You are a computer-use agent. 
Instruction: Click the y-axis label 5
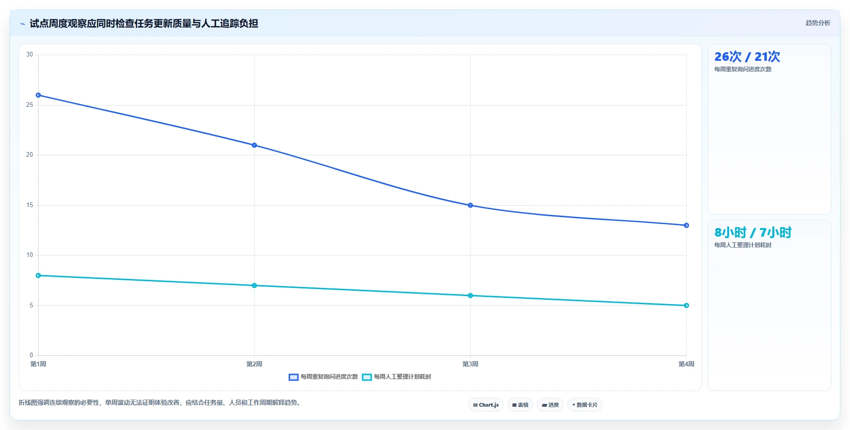(31, 306)
